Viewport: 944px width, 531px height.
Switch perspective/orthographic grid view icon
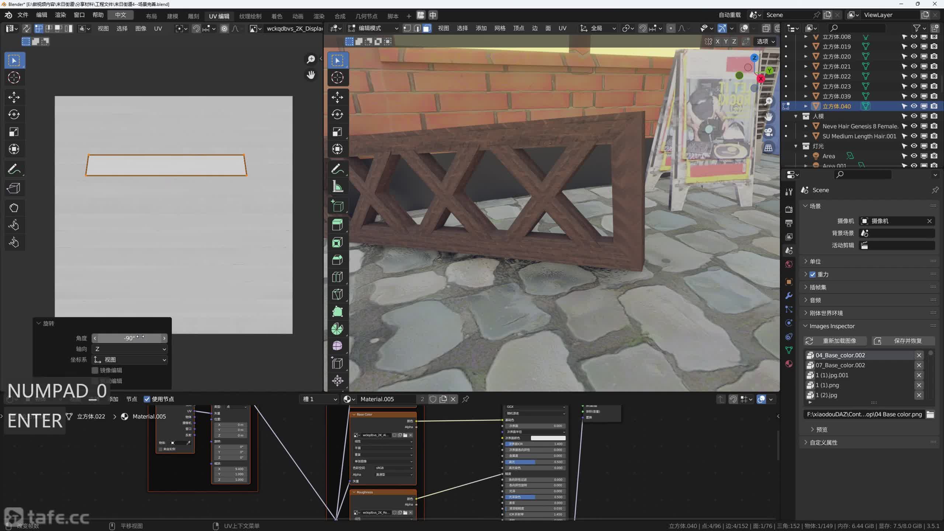click(x=768, y=148)
